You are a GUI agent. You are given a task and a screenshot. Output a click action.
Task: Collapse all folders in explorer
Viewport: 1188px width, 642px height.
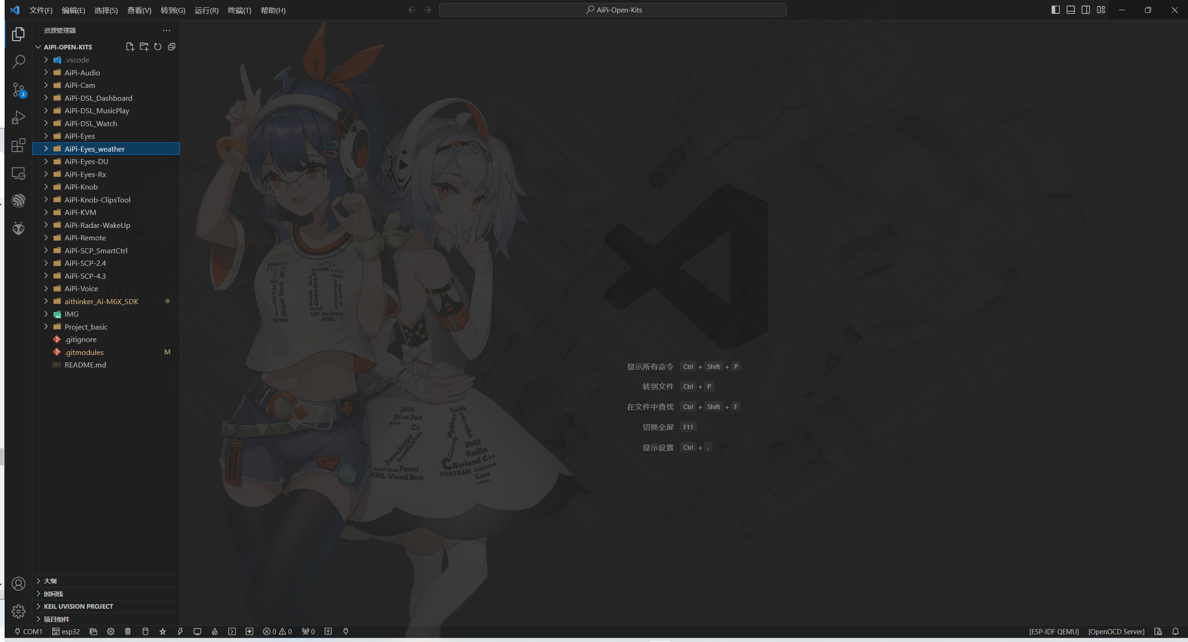click(171, 47)
